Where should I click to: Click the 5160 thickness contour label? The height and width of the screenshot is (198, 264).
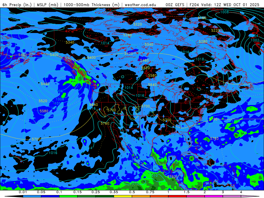click(x=202, y=18)
